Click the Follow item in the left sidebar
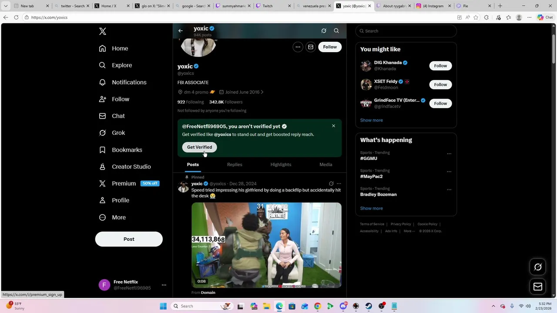 click(x=114, y=99)
